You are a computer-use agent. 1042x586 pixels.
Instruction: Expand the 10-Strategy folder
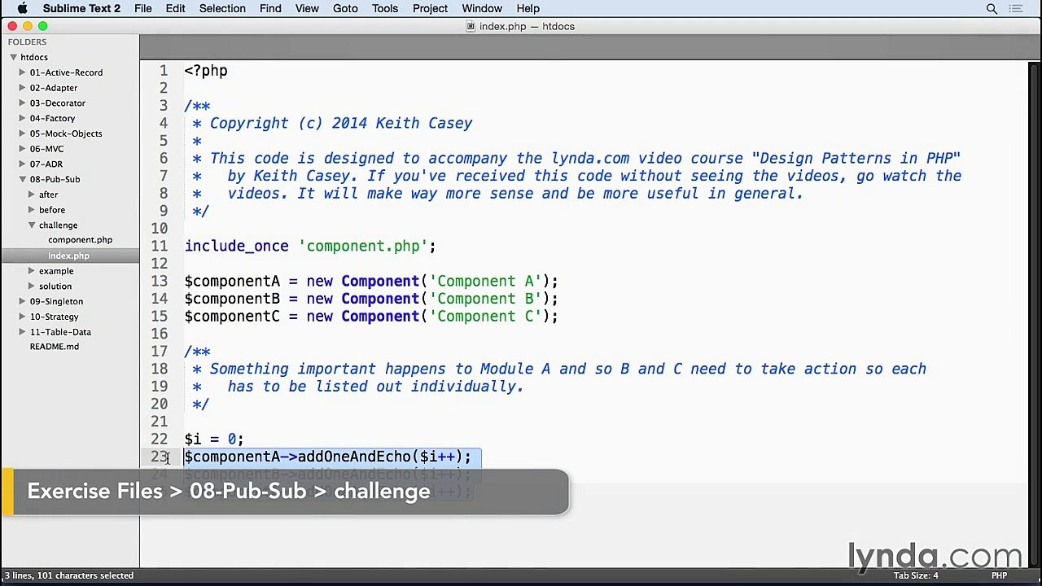(x=22, y=317)
